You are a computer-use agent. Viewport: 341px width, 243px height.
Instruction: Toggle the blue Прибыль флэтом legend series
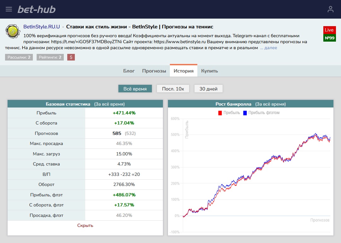point(261,113)
